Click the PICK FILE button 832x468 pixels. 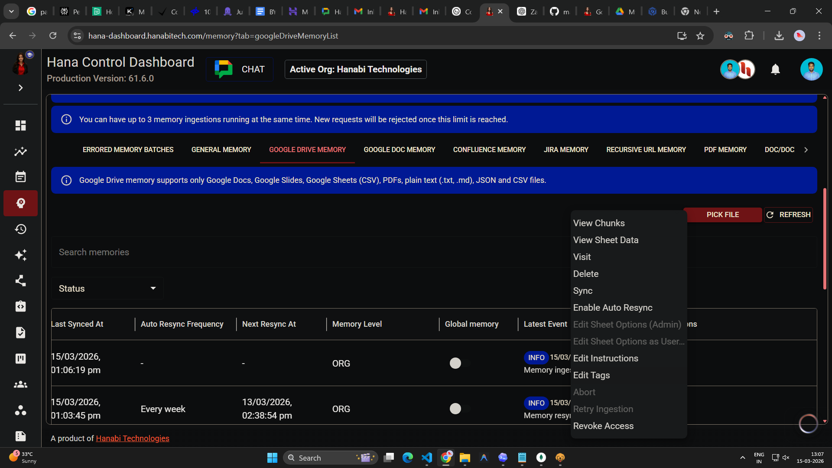[722, 214]
